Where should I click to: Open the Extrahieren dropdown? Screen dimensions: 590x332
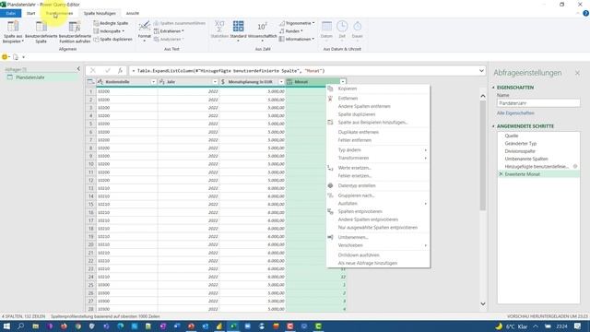point(169,31)
